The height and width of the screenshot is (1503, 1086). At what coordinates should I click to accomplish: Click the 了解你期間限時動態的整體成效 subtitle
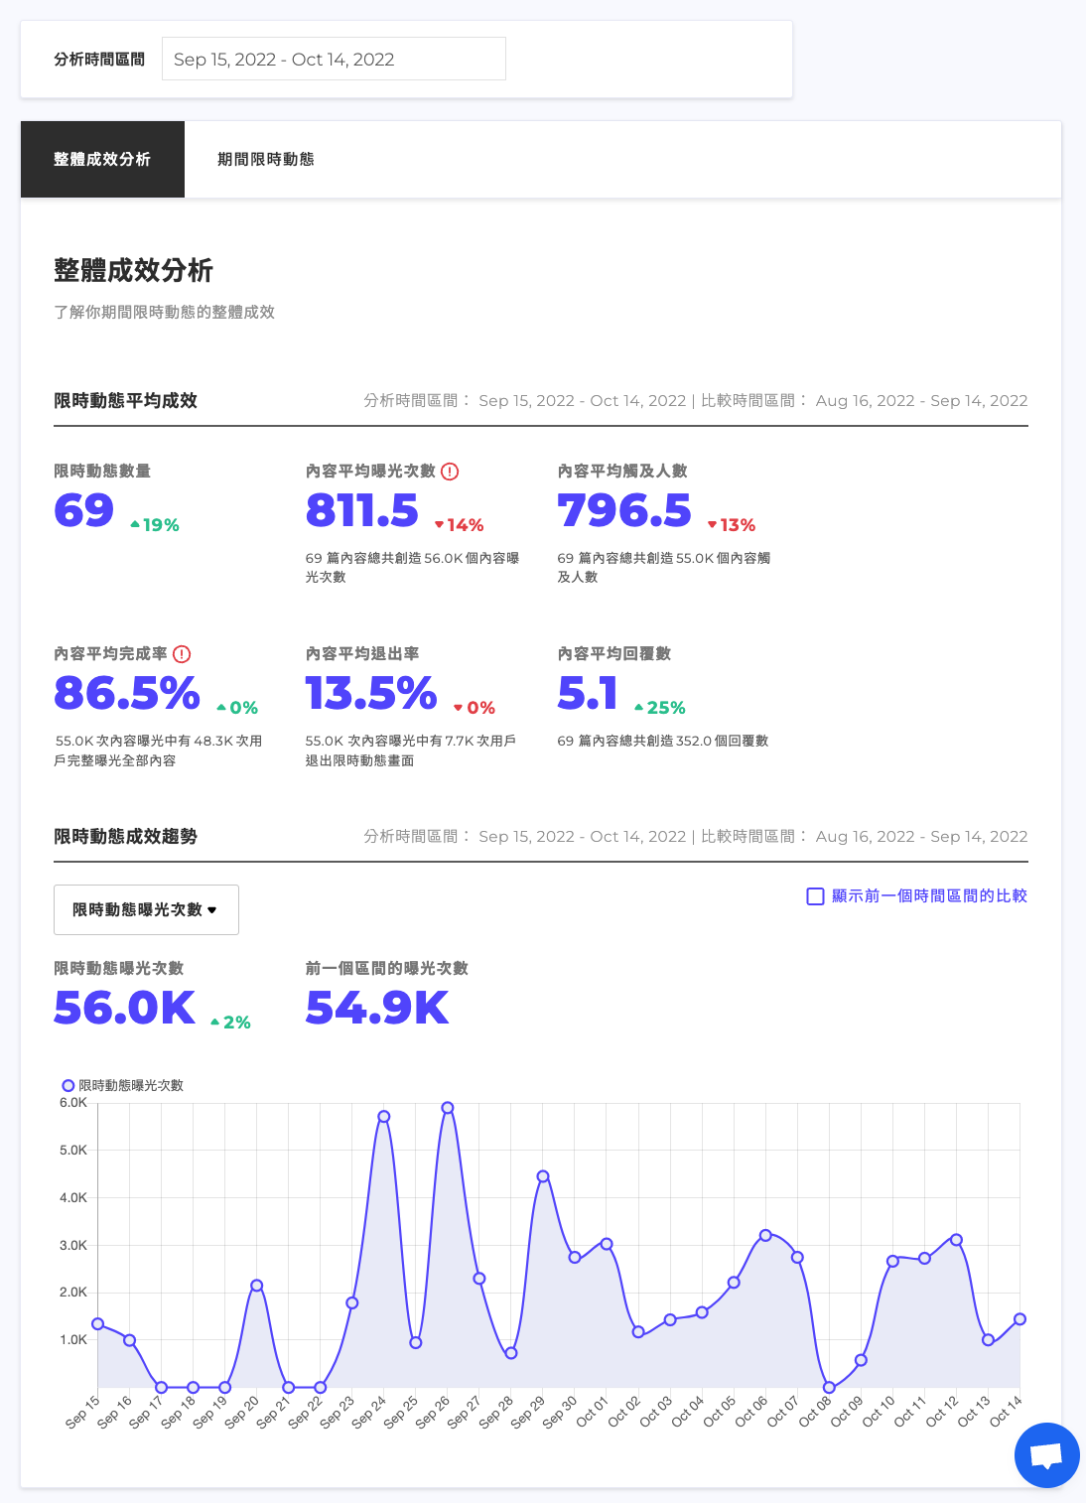[165, 312]
